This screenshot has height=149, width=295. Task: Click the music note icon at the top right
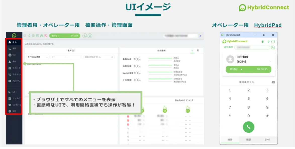[x=200, y=35]
